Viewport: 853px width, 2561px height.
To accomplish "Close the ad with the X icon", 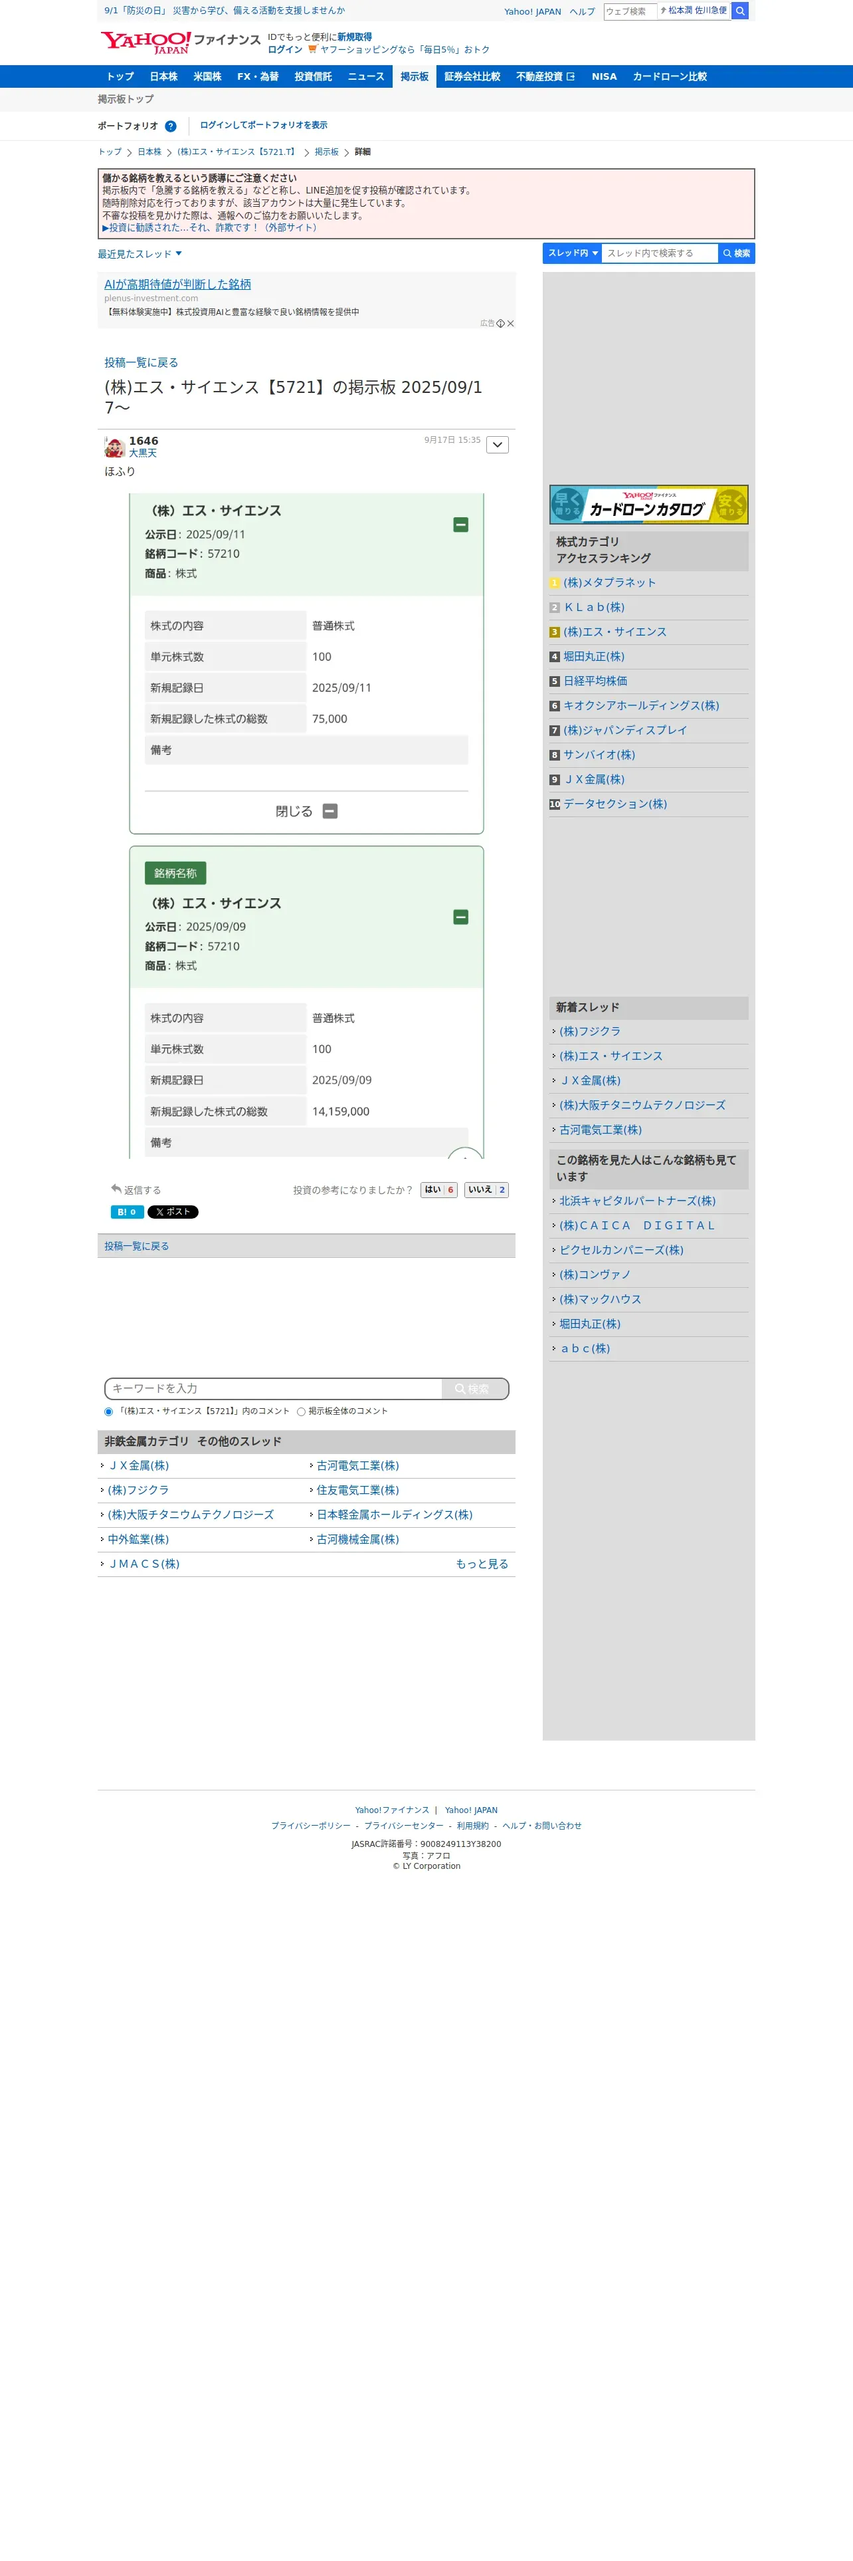I will pos(510,323).
